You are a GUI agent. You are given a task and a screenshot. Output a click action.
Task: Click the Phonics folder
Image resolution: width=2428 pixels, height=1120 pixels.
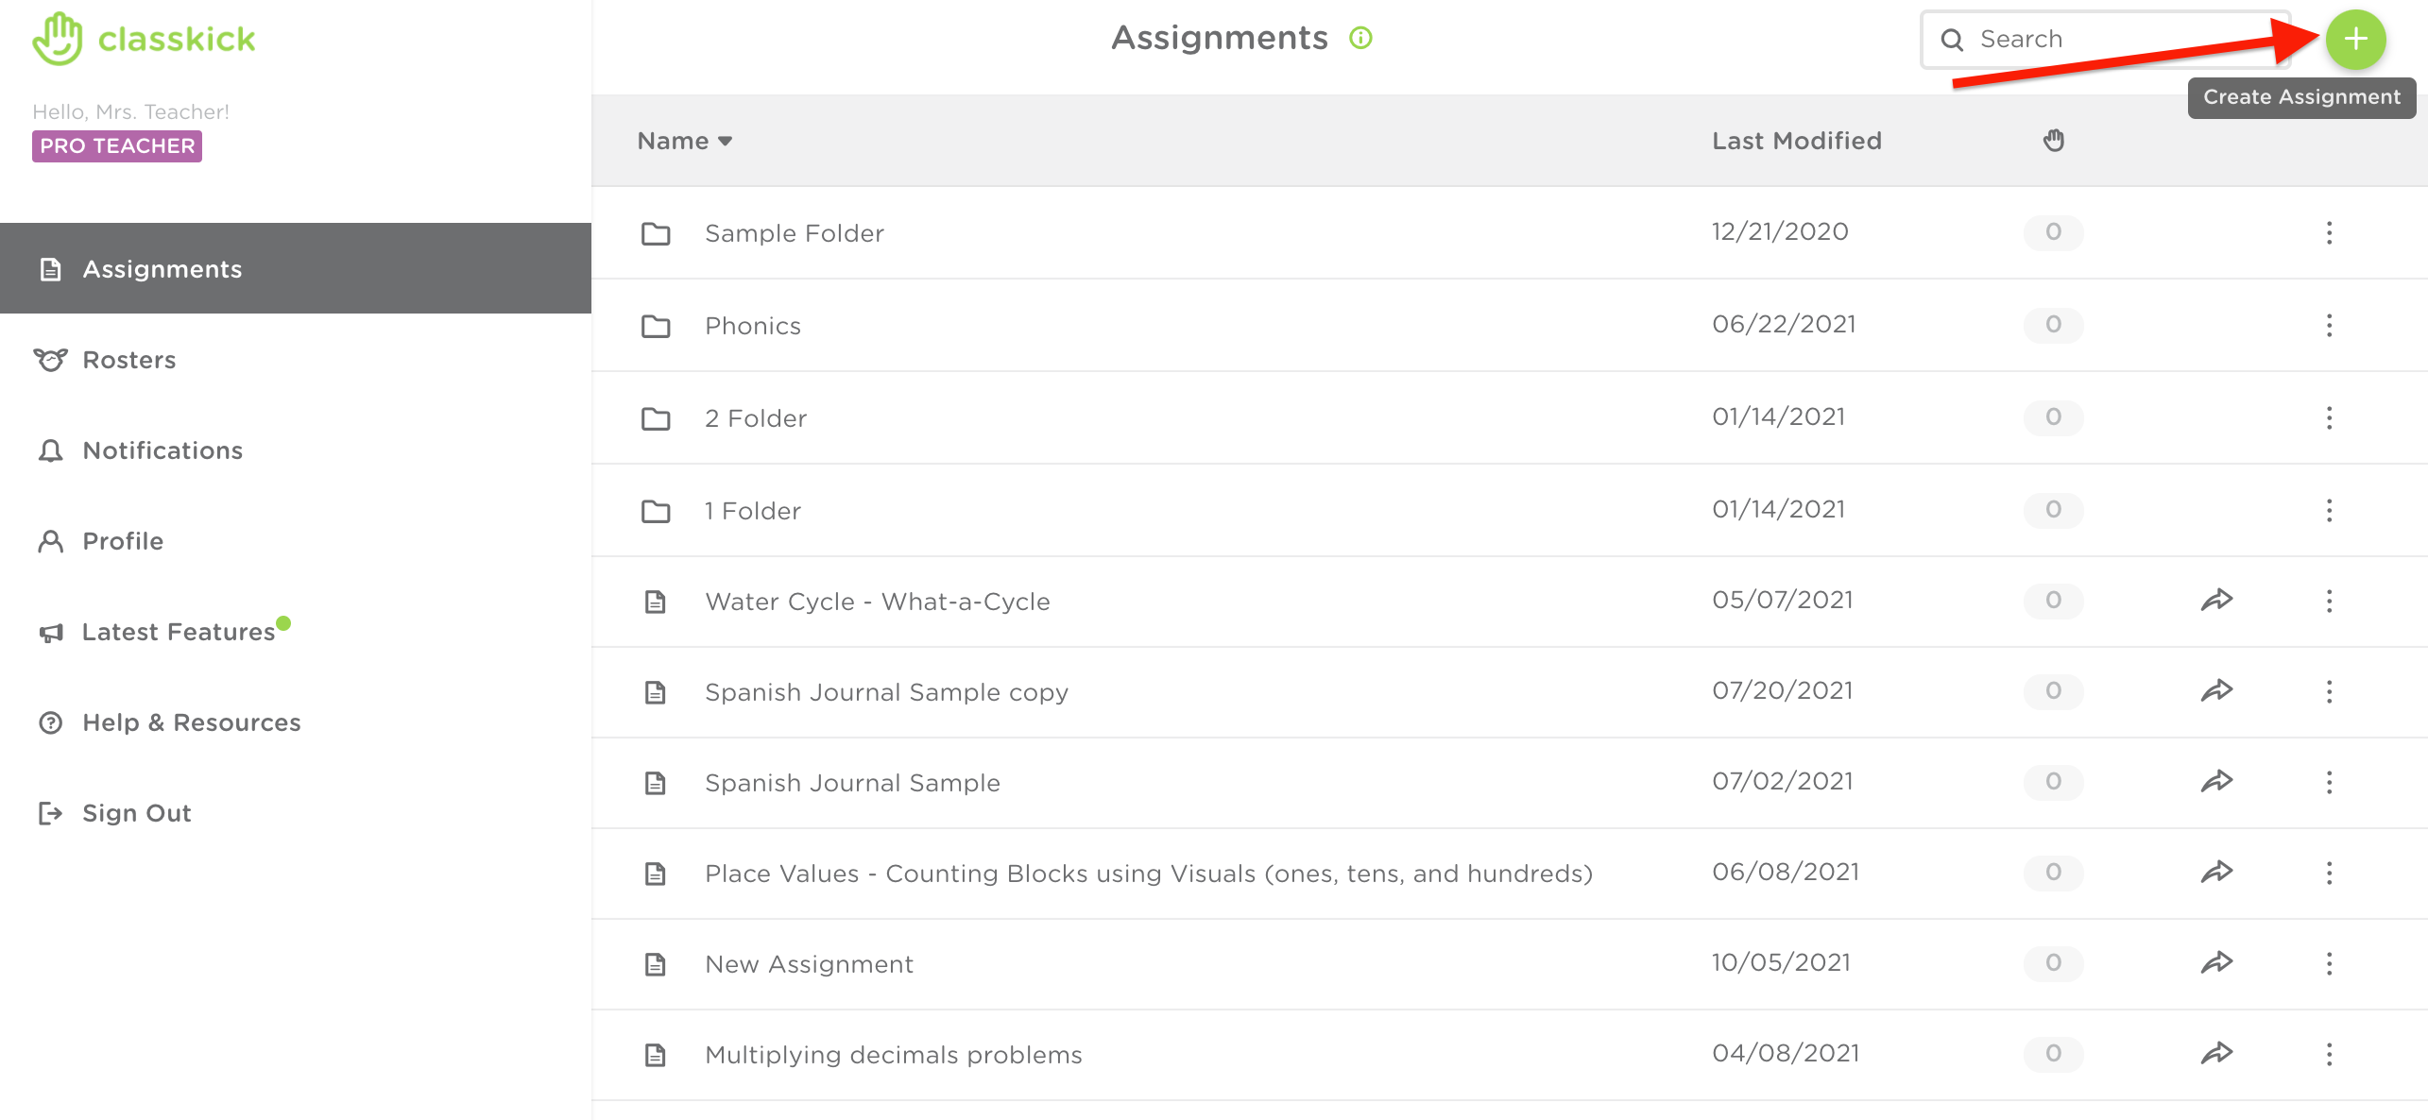pyautogui.click(x=754, y=325)
